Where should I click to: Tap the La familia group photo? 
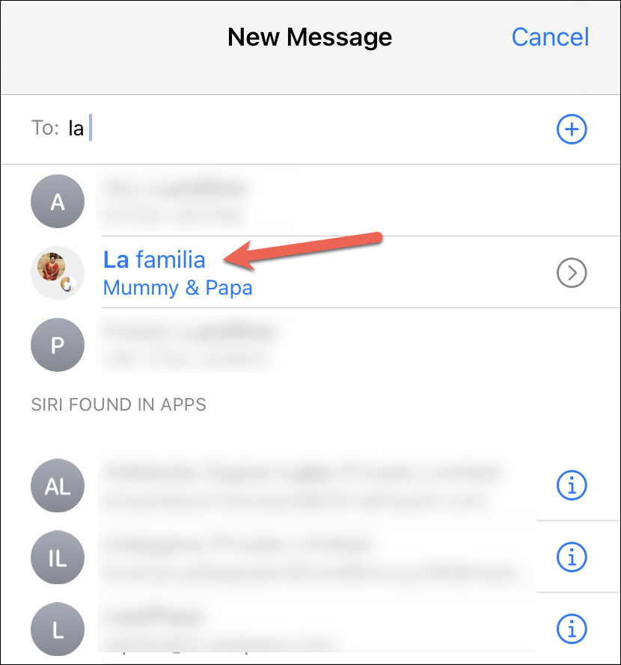click(58, 273)
